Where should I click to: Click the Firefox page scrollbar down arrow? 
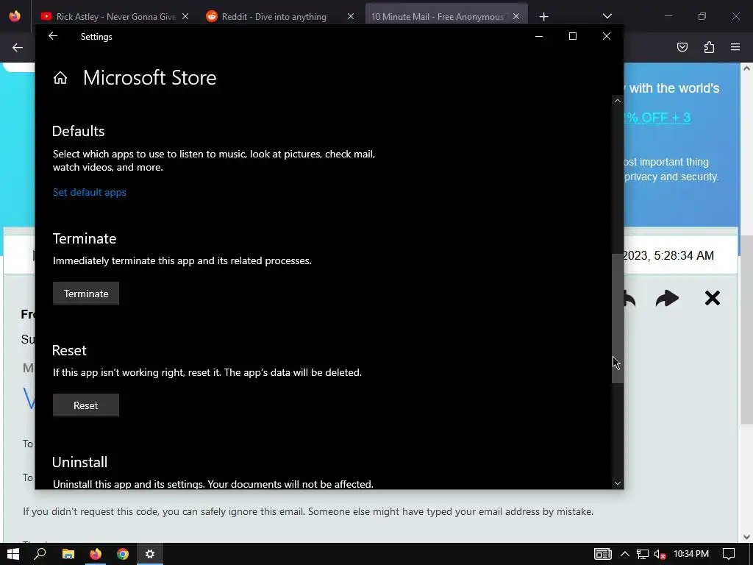[746, 537]
